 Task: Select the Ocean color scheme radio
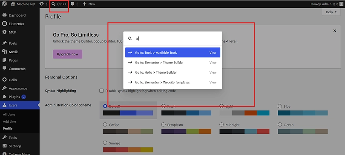pos(280,124)
